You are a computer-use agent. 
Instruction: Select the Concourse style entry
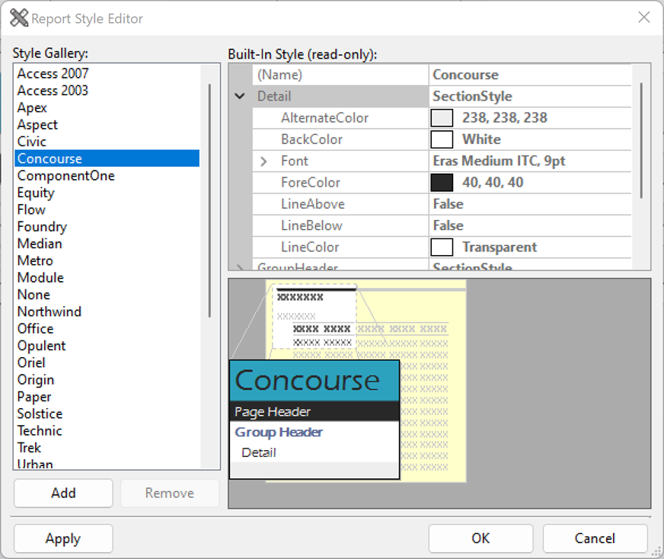click(x=107, y=158)
